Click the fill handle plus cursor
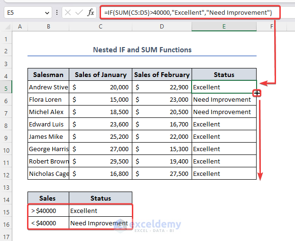Screen dimensions: 295x241 point(257,93)
